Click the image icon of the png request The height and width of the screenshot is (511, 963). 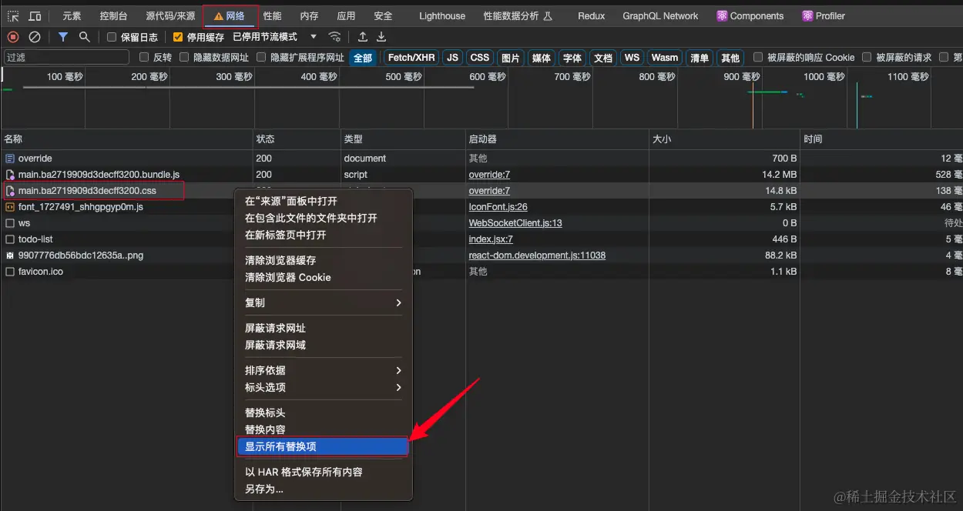pyautogui.click(x=10, y=255)
